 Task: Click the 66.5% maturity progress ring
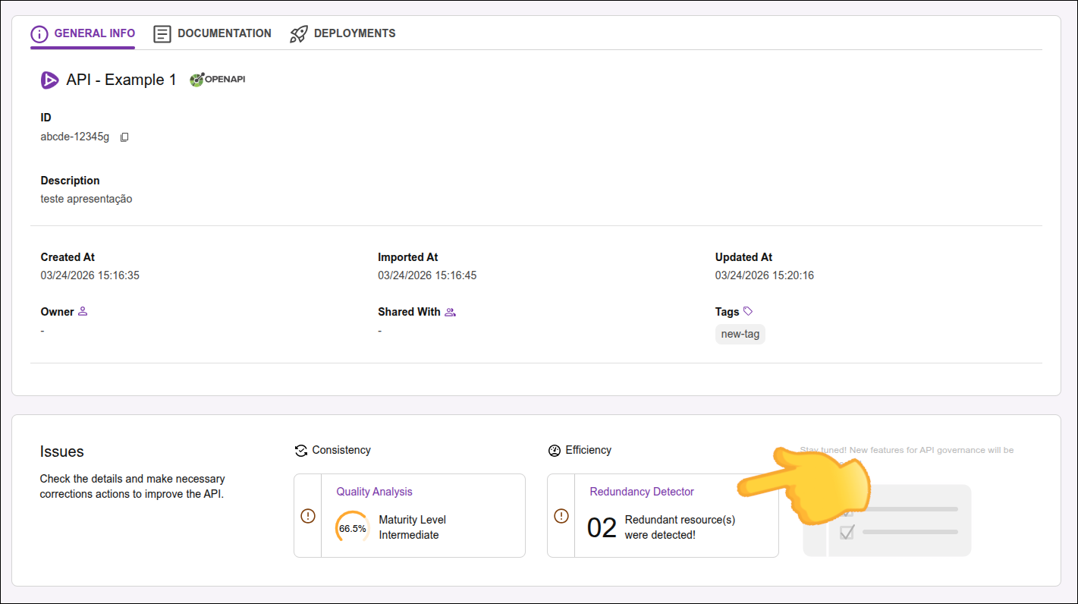point(353,528)
